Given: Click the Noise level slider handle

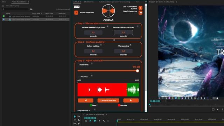Looking at the screenshot, I should [x=138, y=71].
